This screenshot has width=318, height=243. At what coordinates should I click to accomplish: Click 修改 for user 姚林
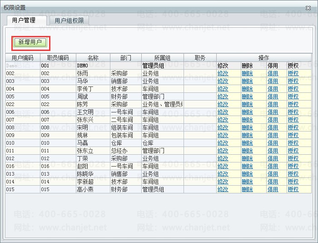pyautogui.click(x=223, y=135)
